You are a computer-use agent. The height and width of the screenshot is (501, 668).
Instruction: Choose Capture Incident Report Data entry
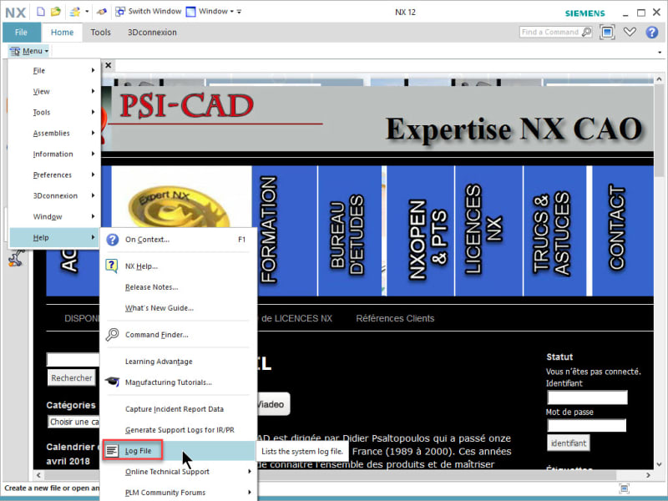click(178, 409)
